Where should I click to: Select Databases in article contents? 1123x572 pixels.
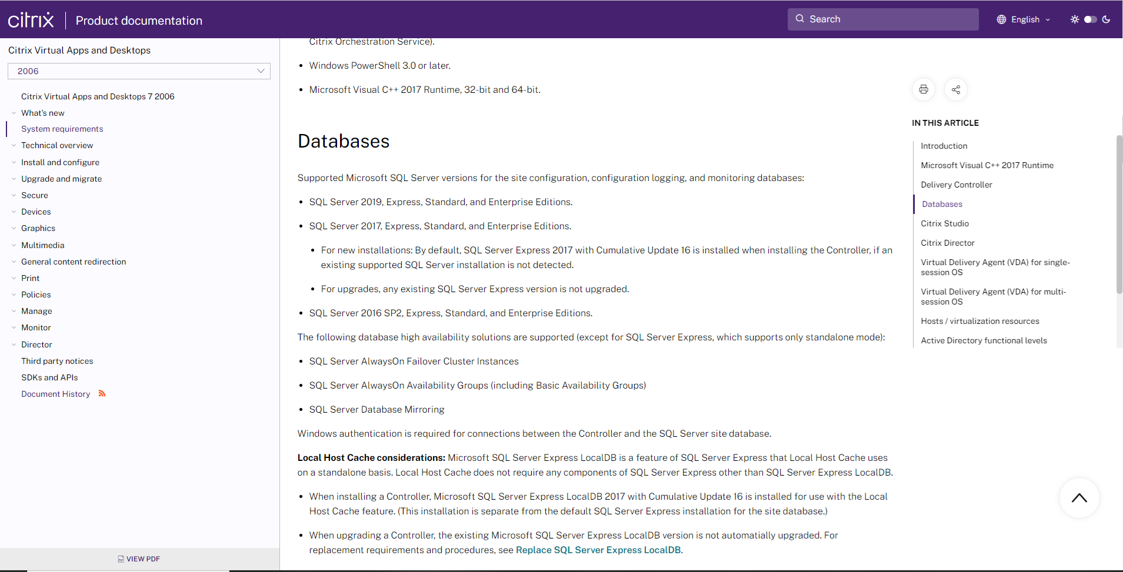[942, 204]
